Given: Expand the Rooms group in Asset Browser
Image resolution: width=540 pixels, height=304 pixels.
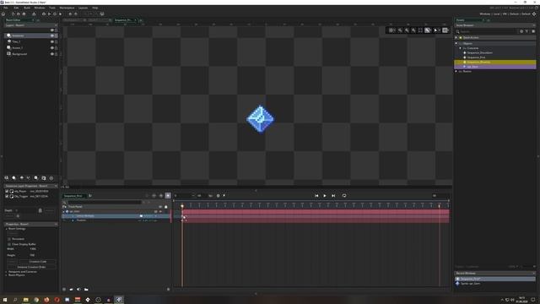Looking at the screenshot, I should [x=456, y=71].
